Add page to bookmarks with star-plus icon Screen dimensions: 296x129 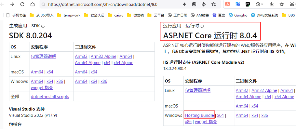pos(213,4)
